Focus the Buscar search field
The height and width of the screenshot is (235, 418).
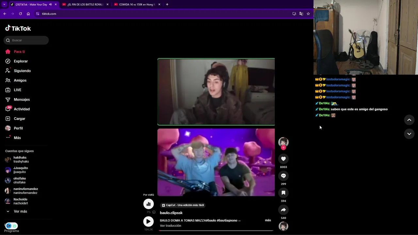(26, 40)
